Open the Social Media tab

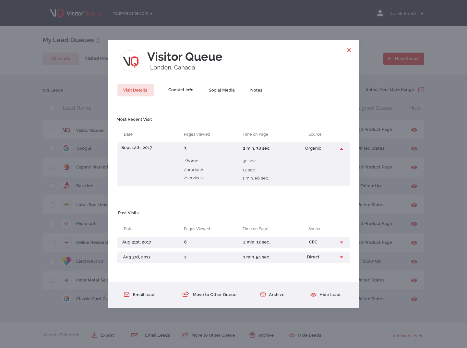click(222, 90)
